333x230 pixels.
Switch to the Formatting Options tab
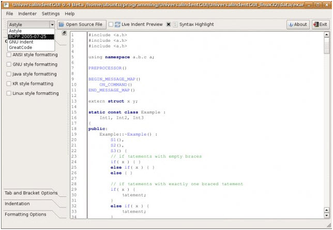[x=25, y=215]
